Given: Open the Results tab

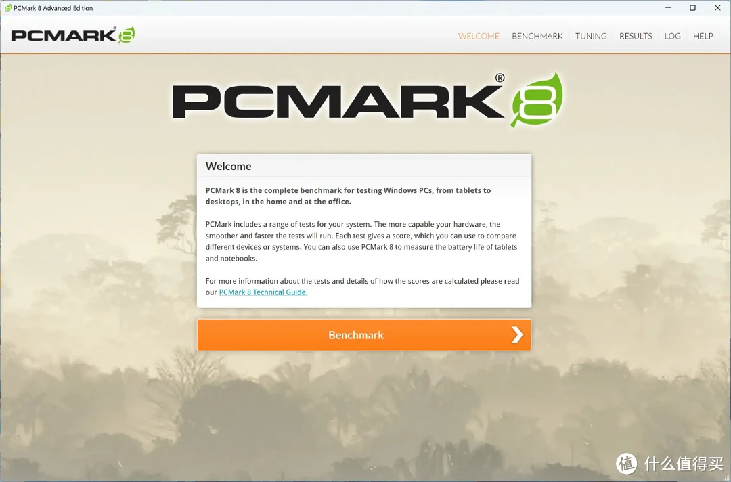Looking at the screenshot, I should click(636, 36).
